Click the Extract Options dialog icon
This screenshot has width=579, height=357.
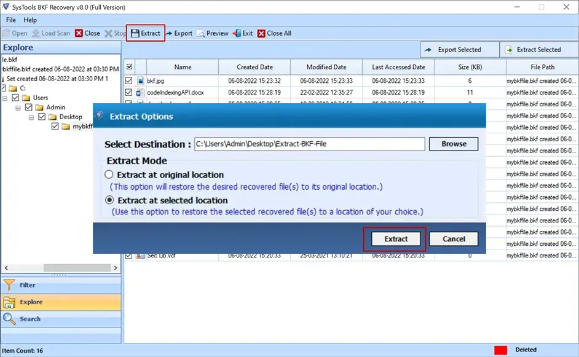pyautogui.click(x=100, y=116)
